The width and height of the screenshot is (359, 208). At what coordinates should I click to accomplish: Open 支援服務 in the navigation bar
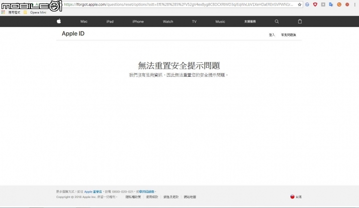pyautogui.click(x=250, y=21)
